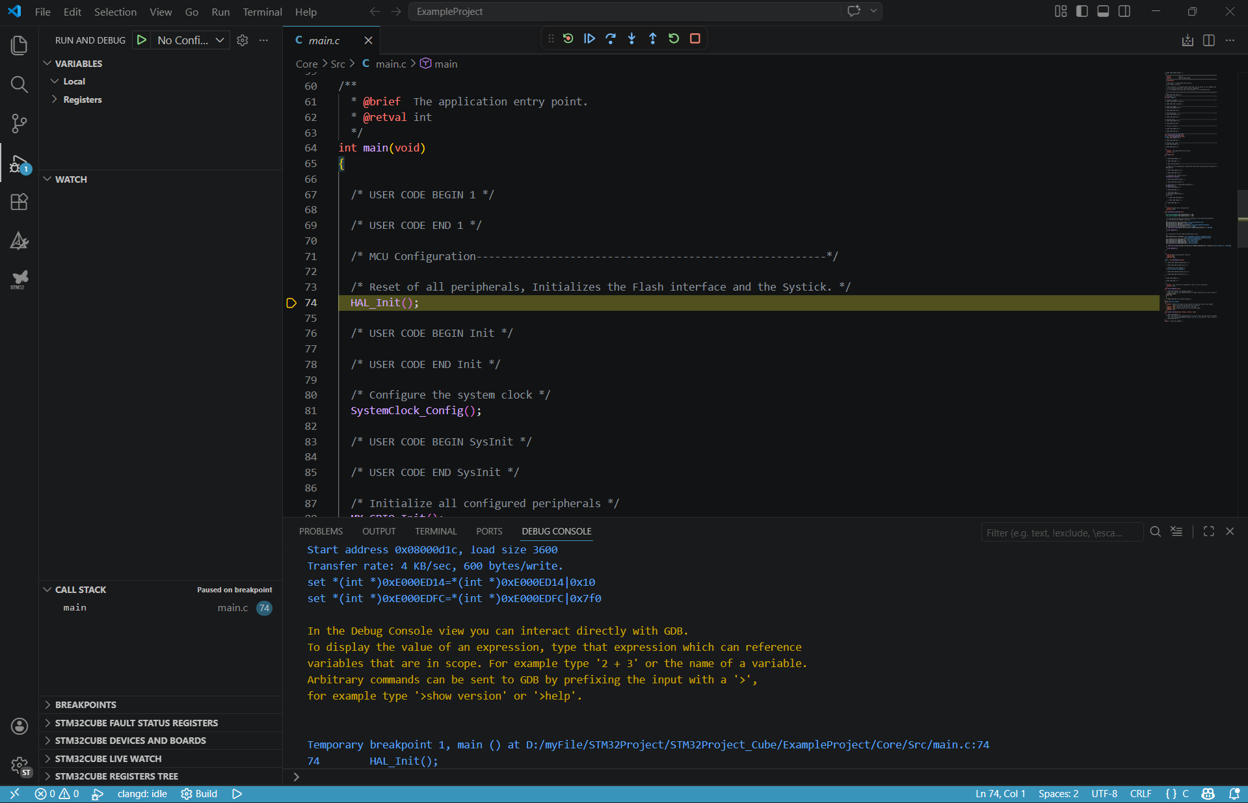This screenshot has width=1248, height=803.
Task: Open the chat dropdown arrow in title bar
Action: coord(873,11)
